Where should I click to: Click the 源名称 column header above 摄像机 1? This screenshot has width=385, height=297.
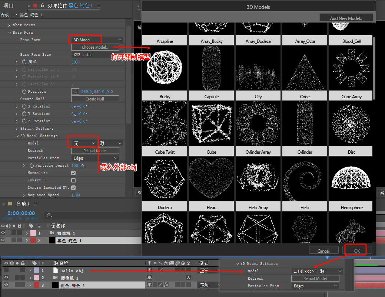58,226
